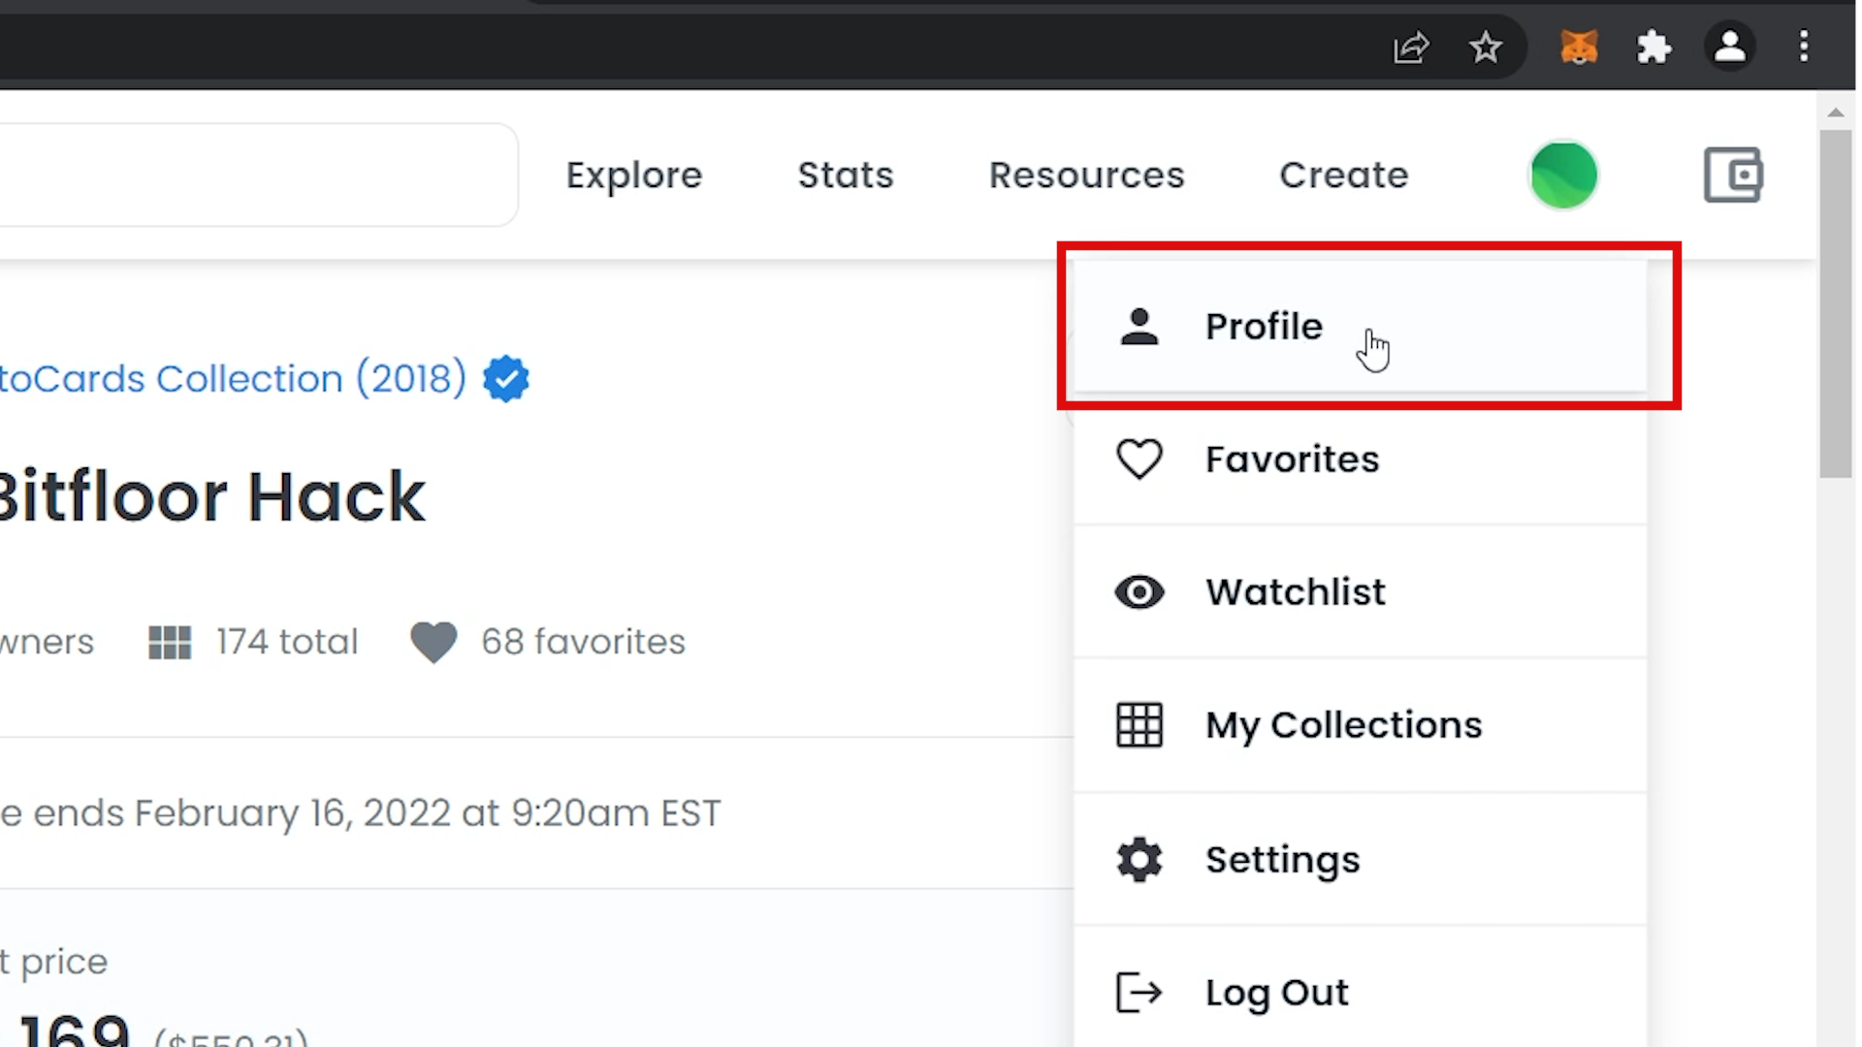1862x1047 pixels.
Task: Click the Settings gear icon
Action: point(1140,859)
